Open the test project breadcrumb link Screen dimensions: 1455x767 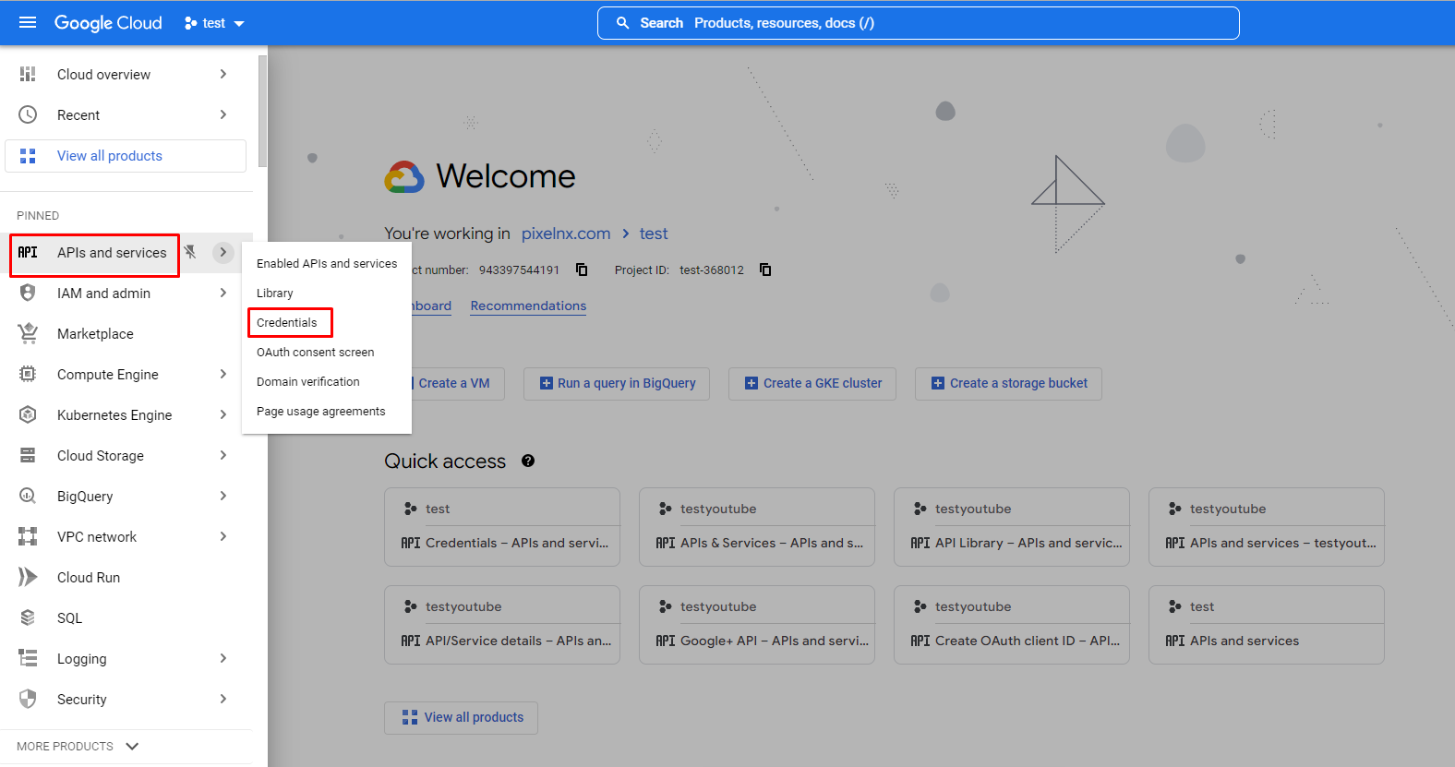coord(654,234)
